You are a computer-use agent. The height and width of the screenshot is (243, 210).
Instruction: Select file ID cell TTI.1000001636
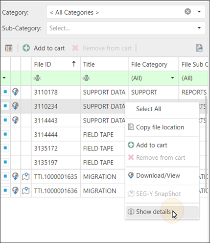coord(56,191)
